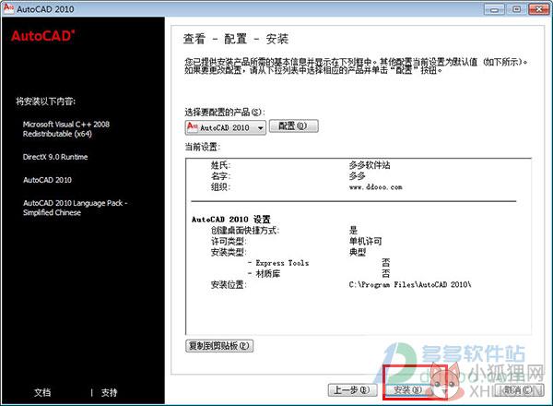Open the AutoCAD 2010 product dropdown
This screenshot has width=553, height=406.
pyautogui.click(x=226, y=127)
